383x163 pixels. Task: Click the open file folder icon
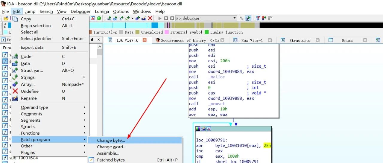pos(6,18)
